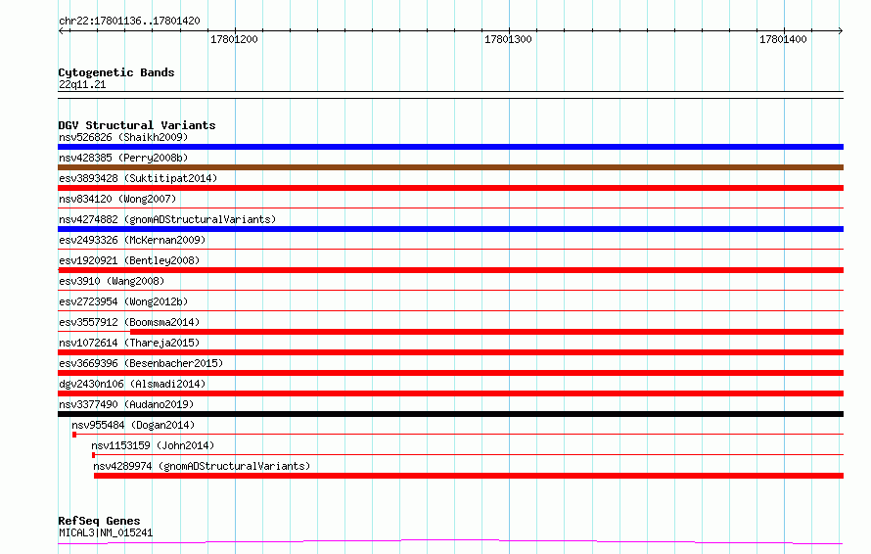Click the right arrow of the ruler
The width and height of the screenshot is (871, 554).
(x=841, y=31)
